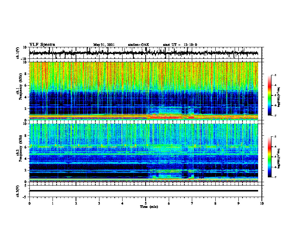
Task: Click time axis tick label "7"
Action: (x=192, y=203)
